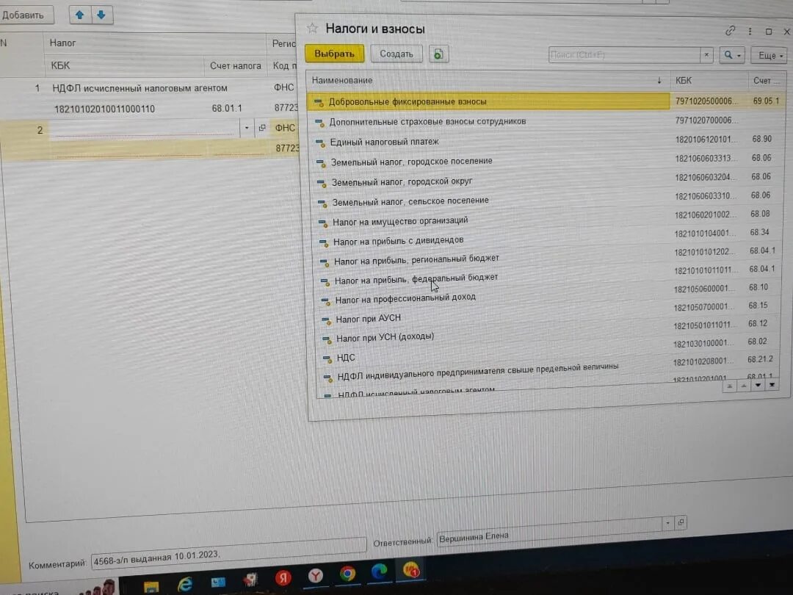Click КБК 18210102010011000110 cell
This screenshot has height=595, width=793.
[104, 109]
